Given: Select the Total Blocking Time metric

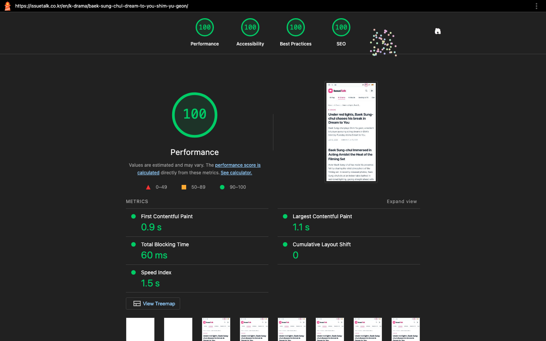Looking at the screenshot, I should [197, 250].
